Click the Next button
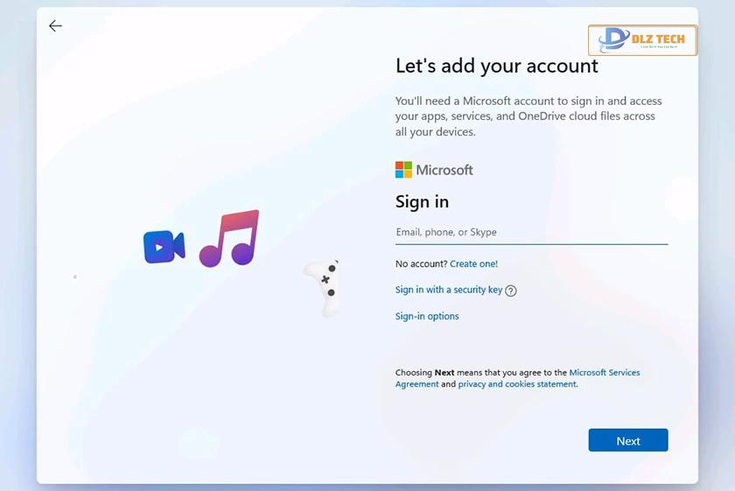The image size is (735, 491). click(628, 440)
